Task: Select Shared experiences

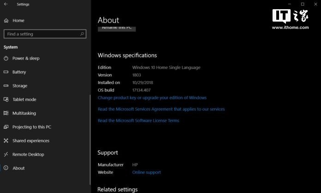Action: point(31,141)
